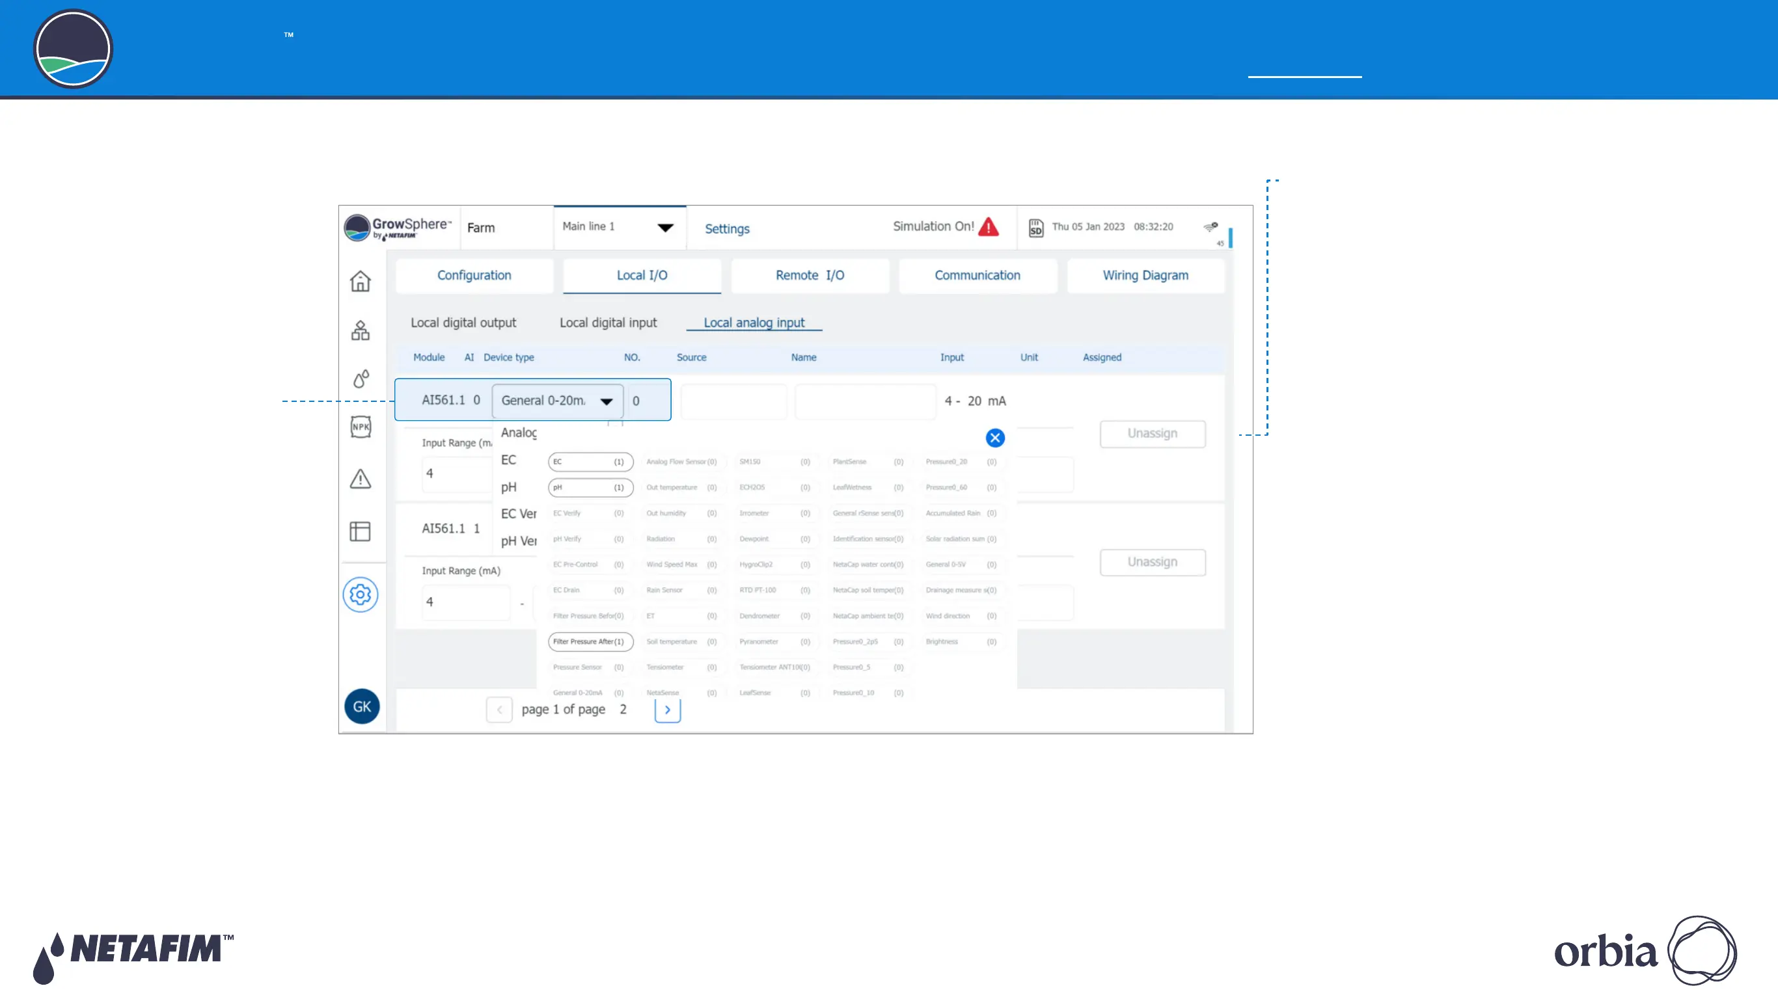The width and height of the screenshot is (1778, 999).
Task: Open the Settings gear sidebar icon
Action: [361, 594]
